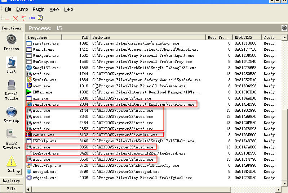Sort by the Base Pr... column header
Screen dimensions: 288x193
click(219, 37)
